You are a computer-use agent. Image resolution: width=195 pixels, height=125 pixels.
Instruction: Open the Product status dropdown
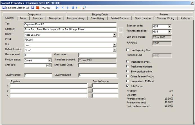point(50,60)
